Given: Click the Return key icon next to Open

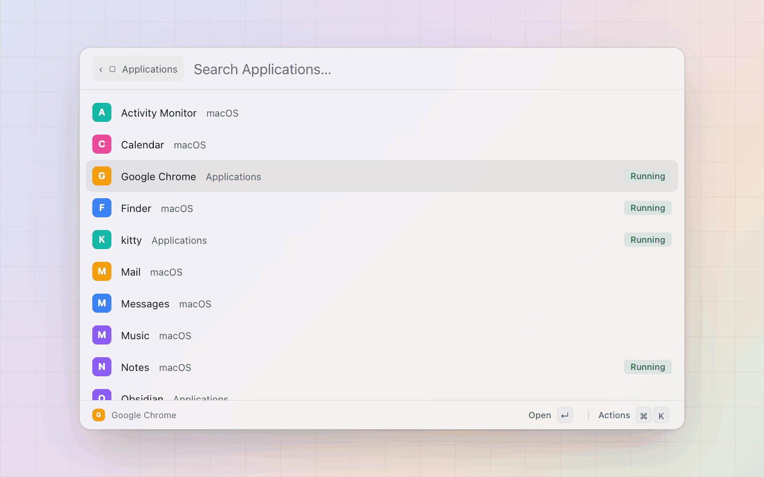Looking at the screenshot, I should pos(565,415).
